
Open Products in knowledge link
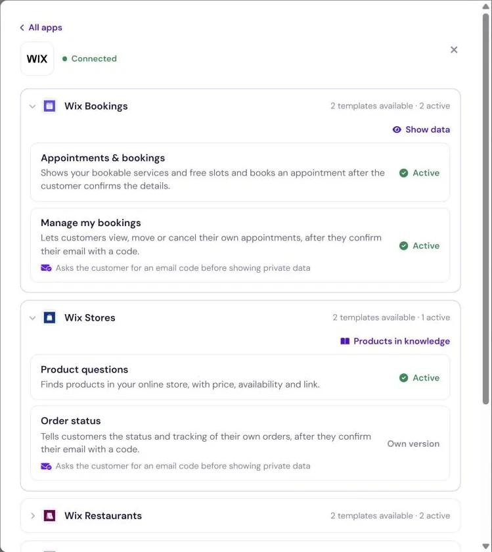[x=395, y=341]
